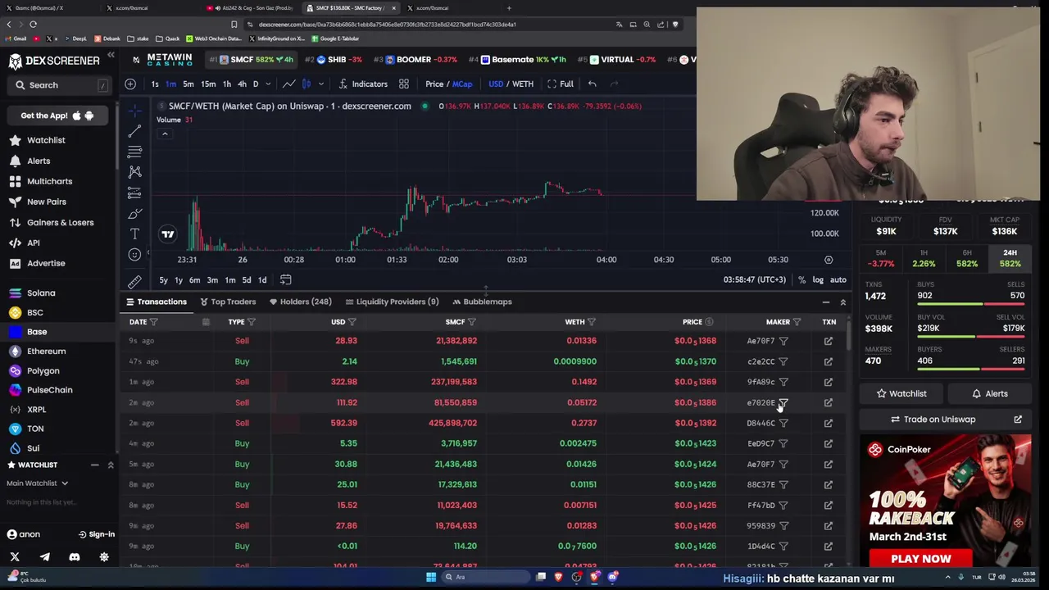Select the crosshair cursor tool in chart
The image size is (1049, 590).
coord(135,110)
